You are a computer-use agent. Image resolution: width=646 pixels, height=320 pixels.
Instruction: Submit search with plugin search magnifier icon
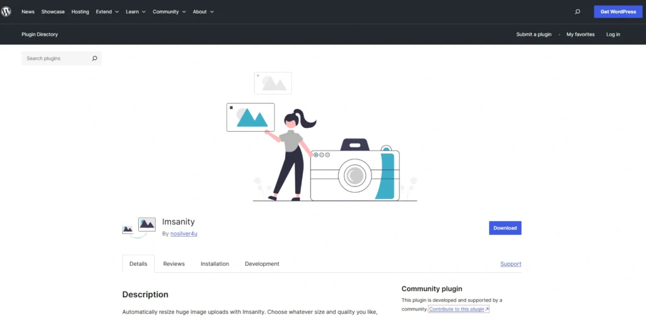[95, 59]
